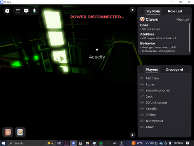The image size is (194, 146).
Task: Select the Players tab
Action: [152, 70]
